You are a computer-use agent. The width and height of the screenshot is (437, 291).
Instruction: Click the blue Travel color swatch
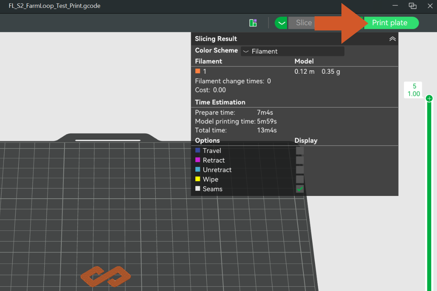pyautogui.click(x=198, y=151)
